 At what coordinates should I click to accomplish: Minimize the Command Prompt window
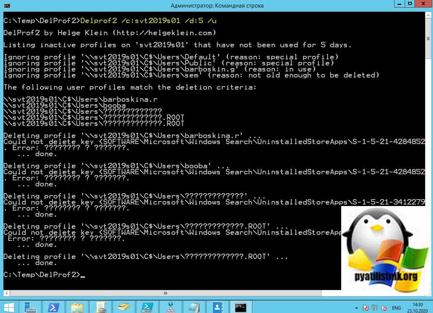click(x=399, y=4)
